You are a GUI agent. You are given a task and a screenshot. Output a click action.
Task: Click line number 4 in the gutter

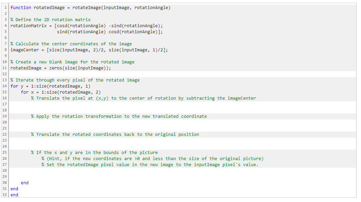tap(5, 26)
